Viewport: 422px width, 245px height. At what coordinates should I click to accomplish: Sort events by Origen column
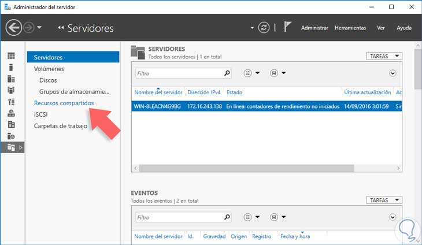[239, 236]
